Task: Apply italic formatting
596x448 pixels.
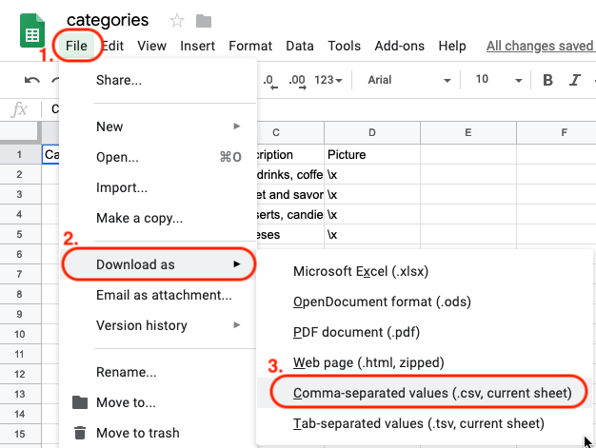Action: (575, 80)
